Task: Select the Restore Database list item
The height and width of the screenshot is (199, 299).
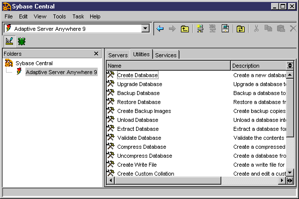Action: point(139,102)
